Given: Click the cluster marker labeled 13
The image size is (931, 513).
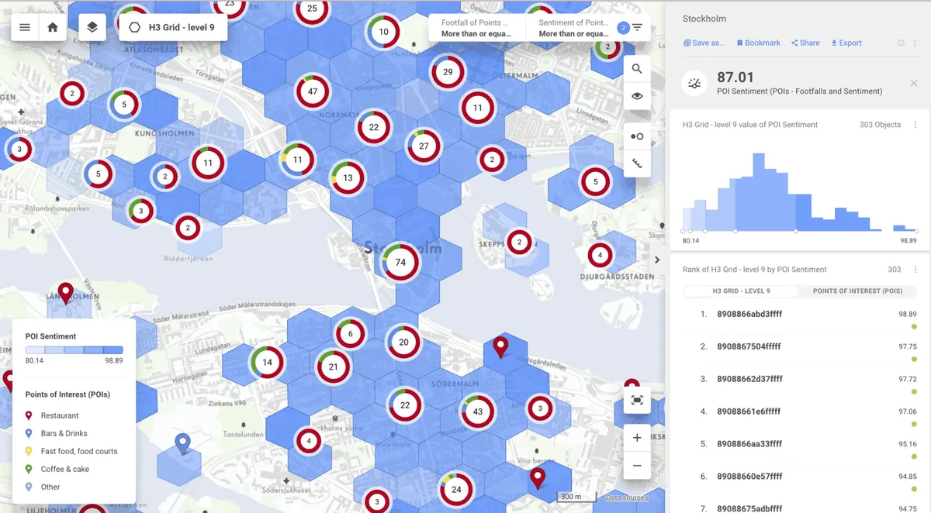Looking at the screenshot, I should click(348, 177).
